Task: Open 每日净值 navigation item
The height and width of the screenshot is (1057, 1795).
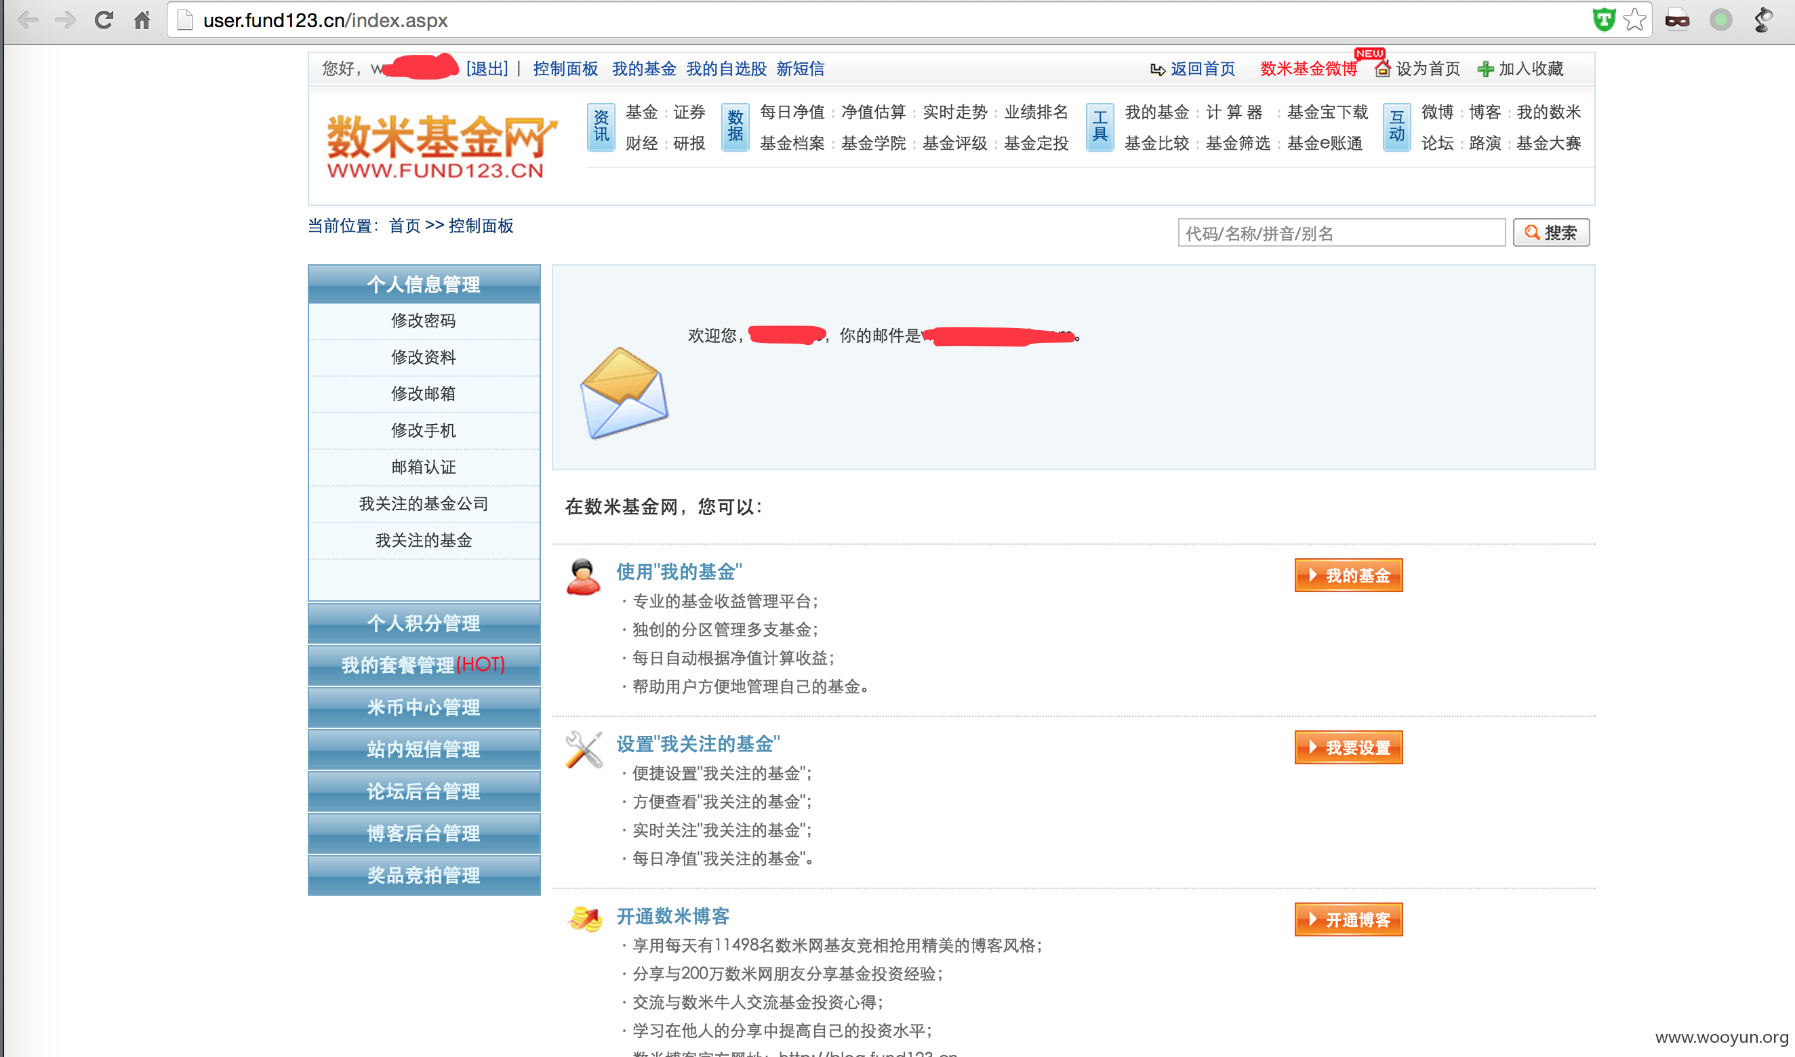Action: click(792, 112)
